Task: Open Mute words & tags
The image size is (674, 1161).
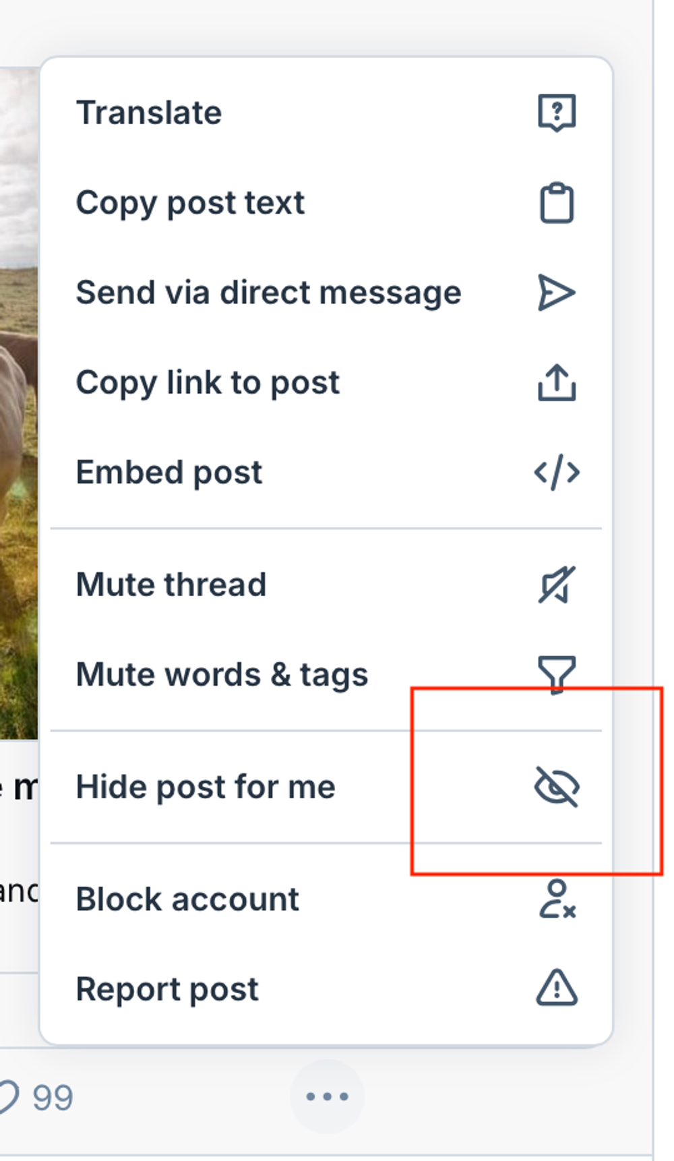Action: coord(326,674)
